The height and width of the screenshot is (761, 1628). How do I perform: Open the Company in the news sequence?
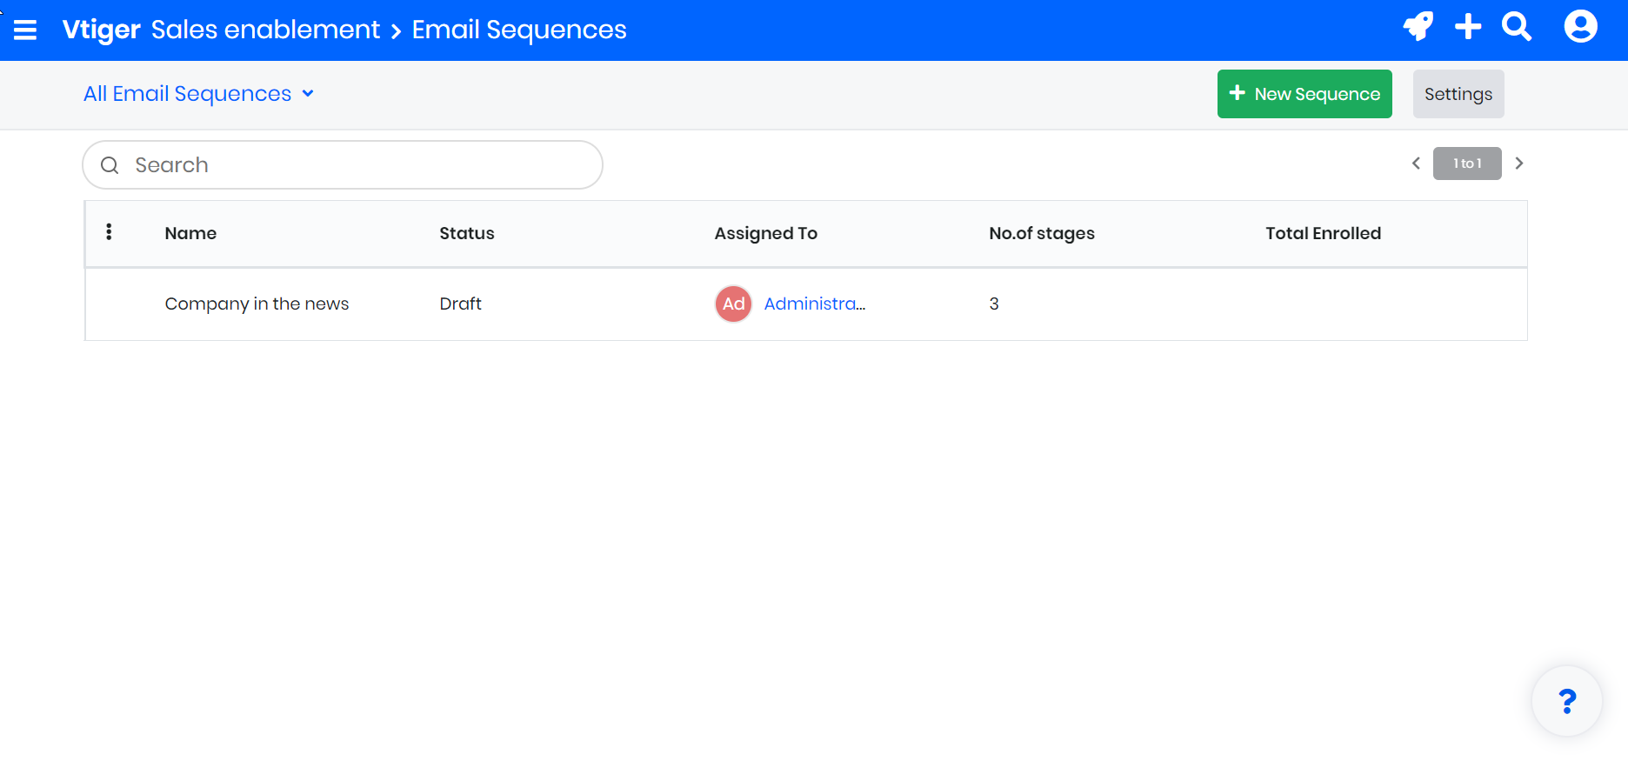point(257,304)
